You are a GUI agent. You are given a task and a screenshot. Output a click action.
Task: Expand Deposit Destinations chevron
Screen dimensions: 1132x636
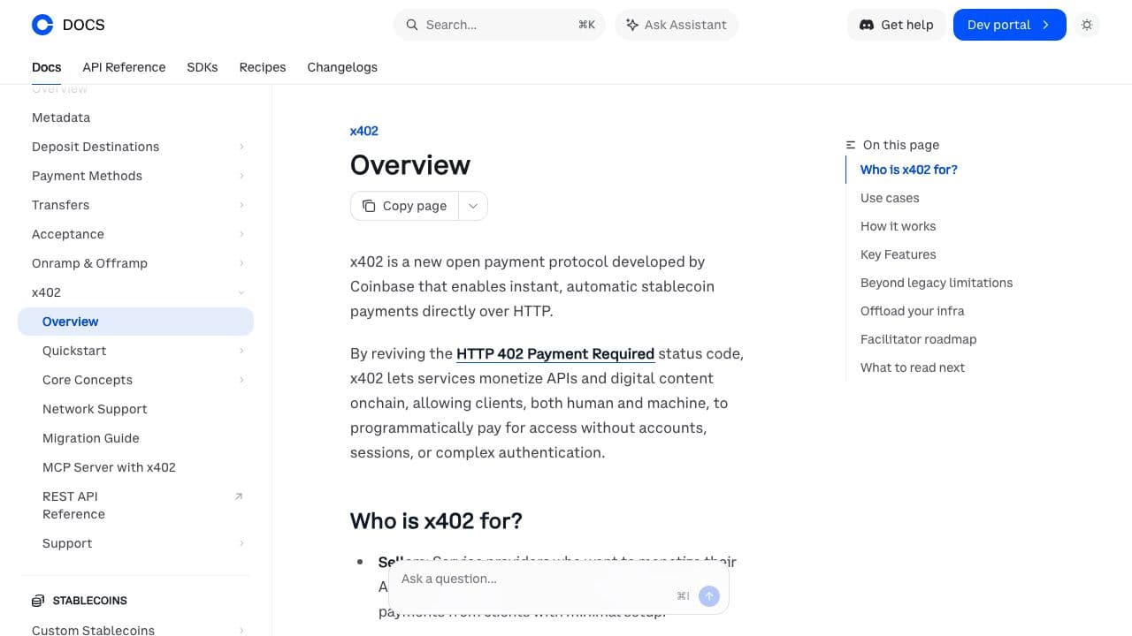point(241,147)
